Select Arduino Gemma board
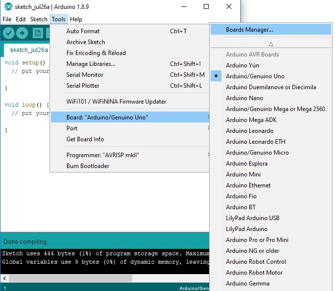335x291 pixels. coord(271,283)
